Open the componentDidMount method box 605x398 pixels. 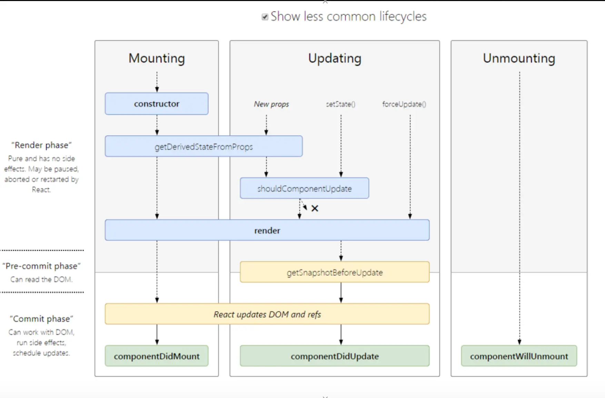click(x=157, y=356)
